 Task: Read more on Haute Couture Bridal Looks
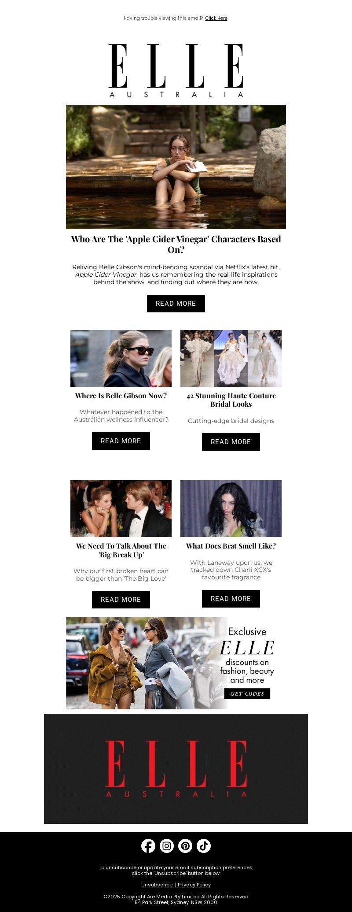click(231, 442)
